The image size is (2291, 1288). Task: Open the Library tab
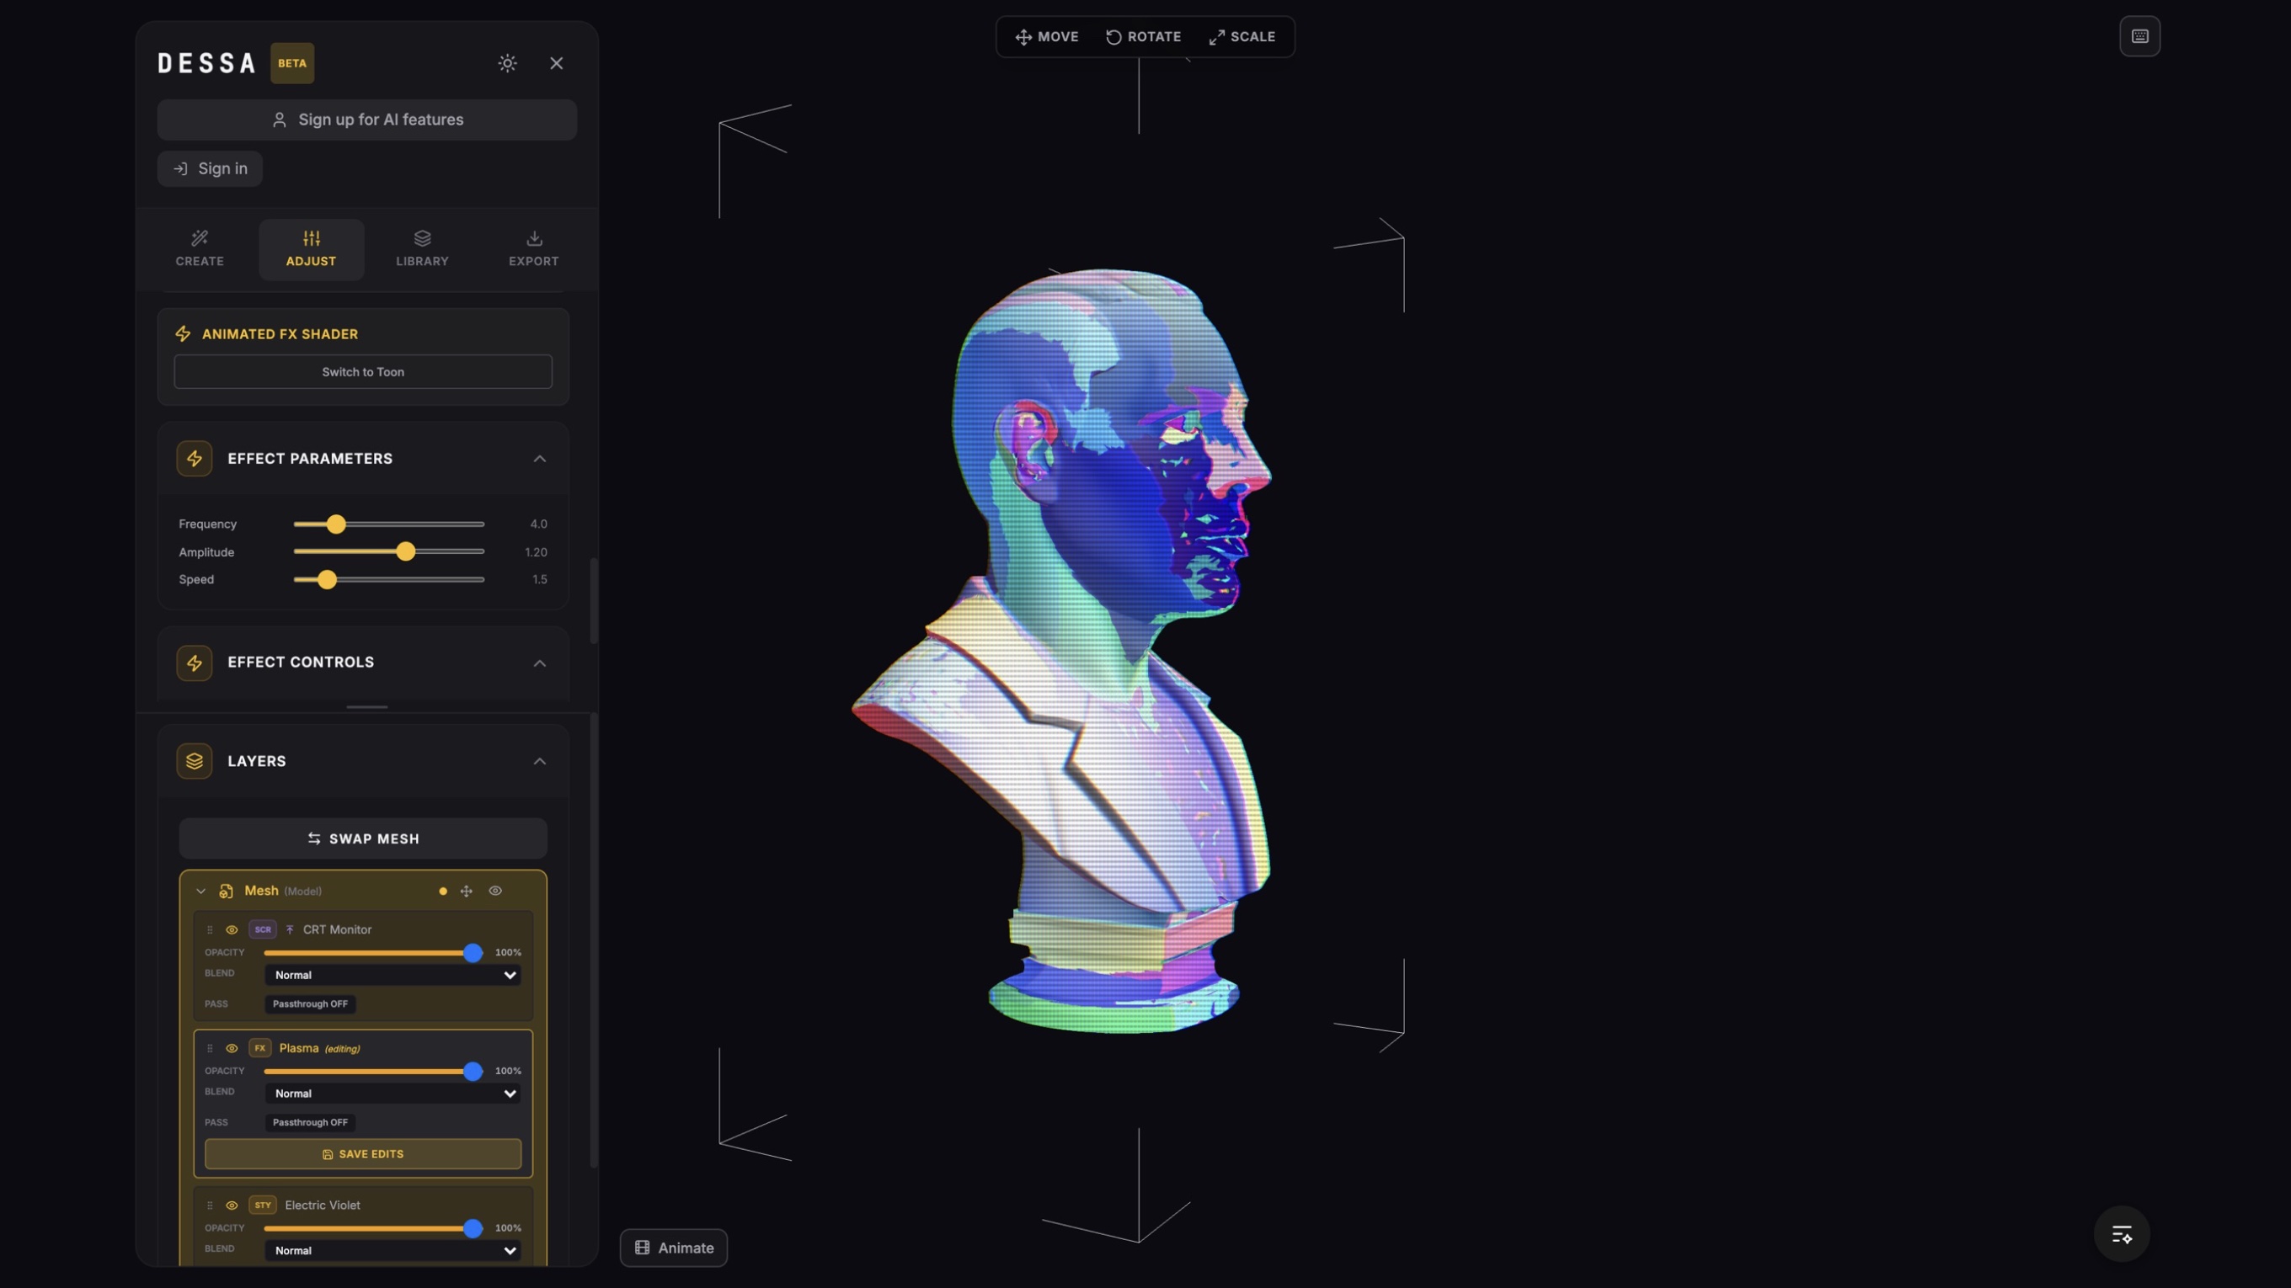[x=423, y=249]
